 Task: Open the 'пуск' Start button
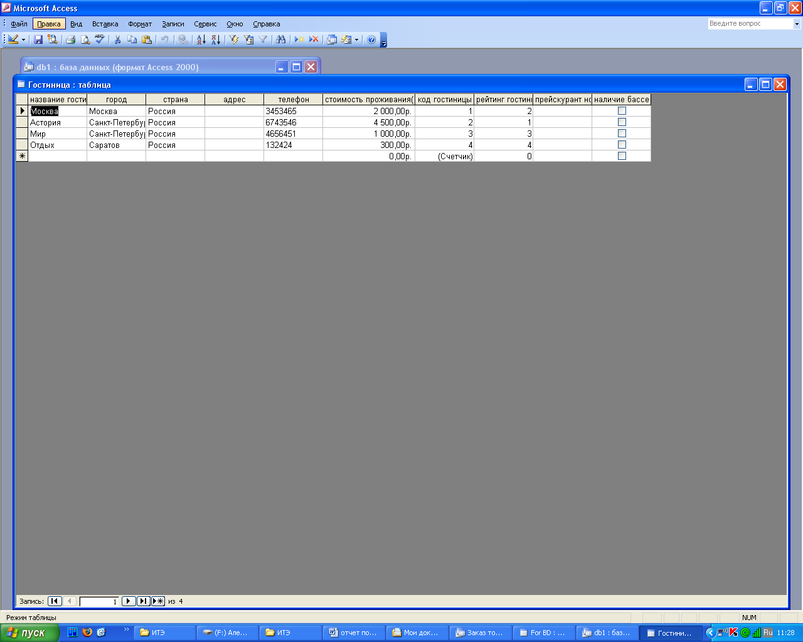point(29,633)
